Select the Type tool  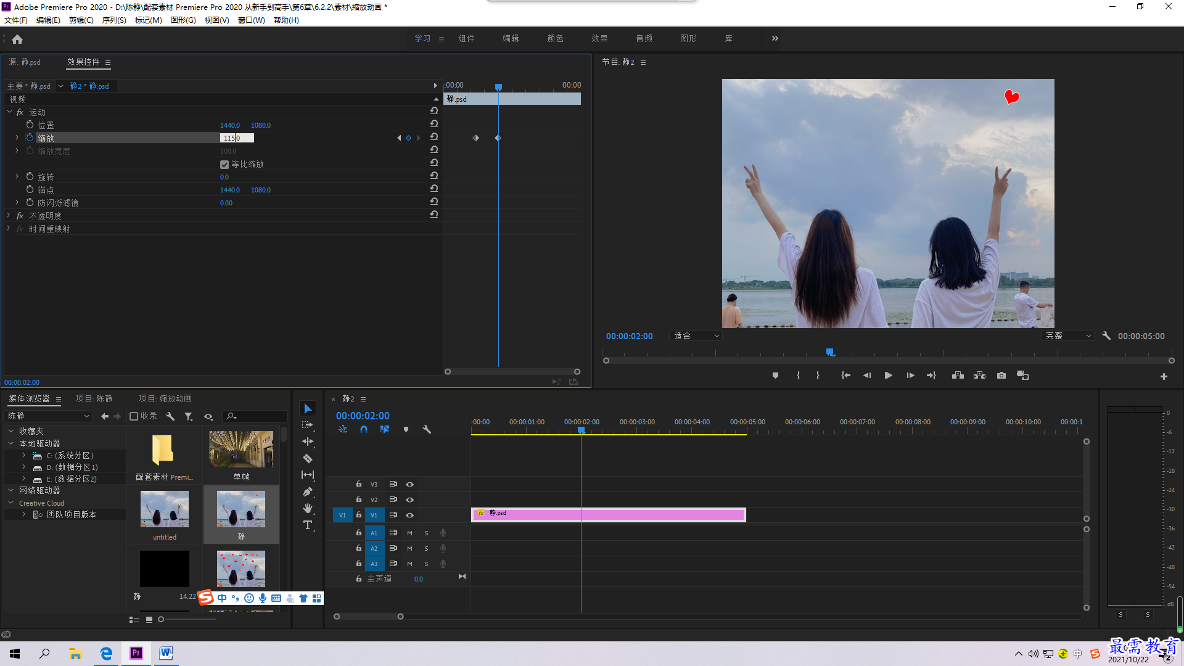click(x=308, y=525)
